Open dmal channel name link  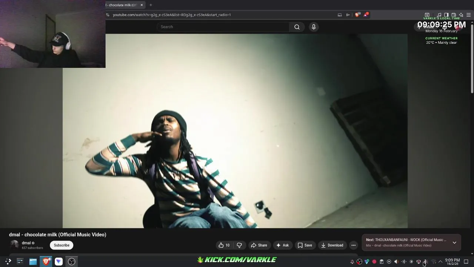tap(26, 243)
